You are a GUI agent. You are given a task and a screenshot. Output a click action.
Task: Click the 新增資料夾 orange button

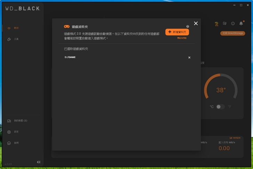(x=177, y=32)
